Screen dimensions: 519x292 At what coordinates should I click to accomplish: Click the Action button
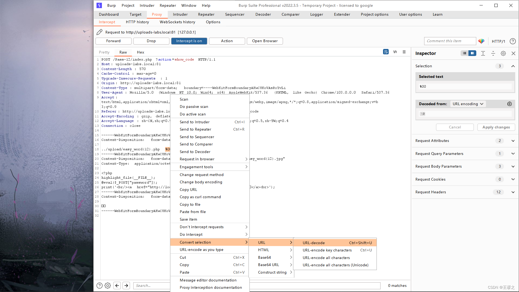227,41
